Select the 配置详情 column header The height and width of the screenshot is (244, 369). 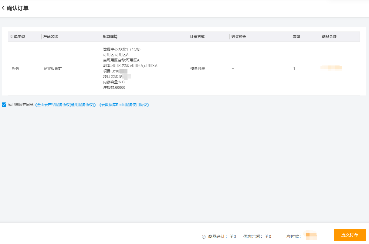(x=110, y=37)
